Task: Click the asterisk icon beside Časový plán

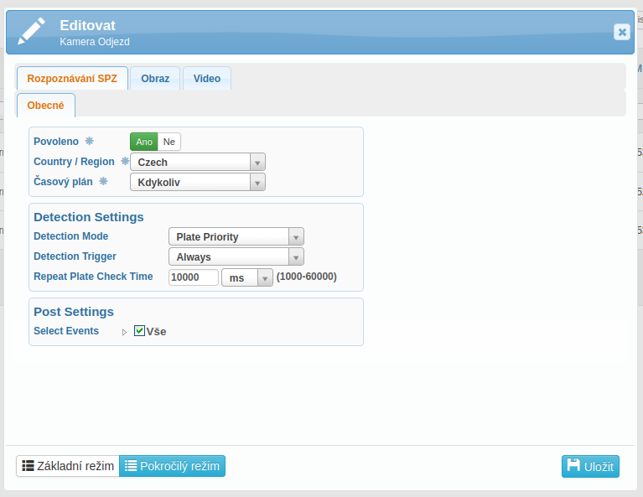Action: (x=104, y=181)
